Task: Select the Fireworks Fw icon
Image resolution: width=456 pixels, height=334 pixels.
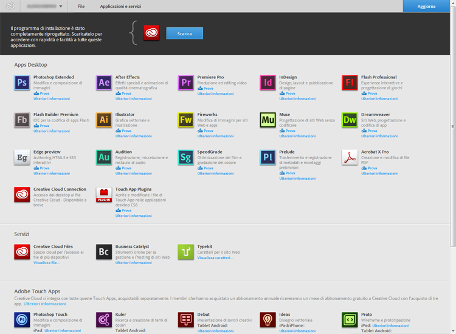Action: [186, 120]
